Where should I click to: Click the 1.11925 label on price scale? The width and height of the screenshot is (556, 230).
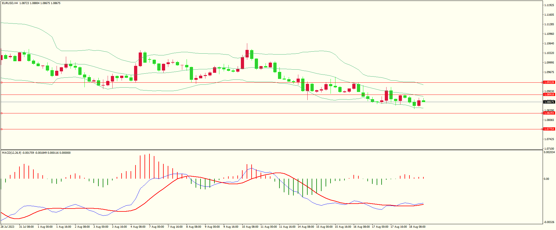click(x=549, y=5)
